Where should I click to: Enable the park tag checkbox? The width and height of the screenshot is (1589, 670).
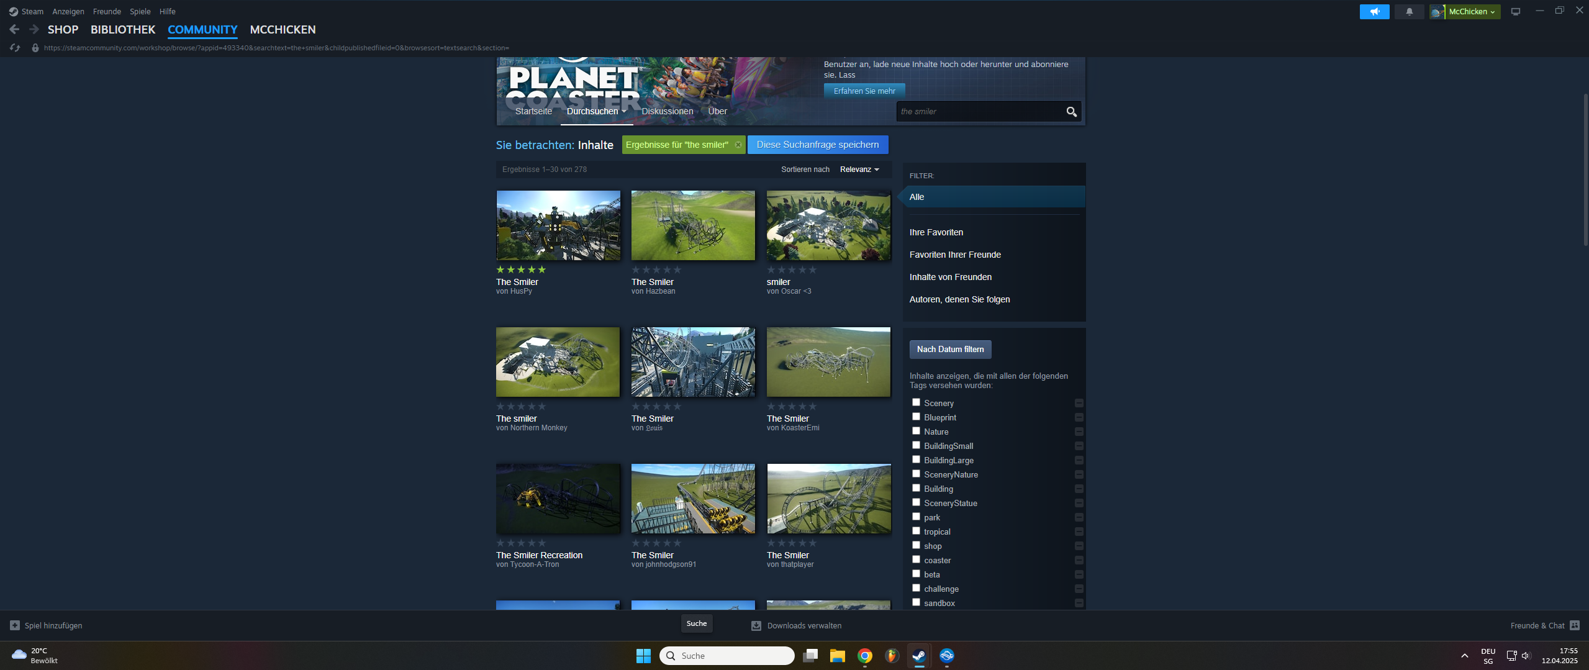tap(915, 517)
